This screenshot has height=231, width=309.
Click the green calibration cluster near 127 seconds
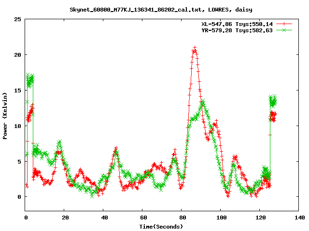pos(273,101)
